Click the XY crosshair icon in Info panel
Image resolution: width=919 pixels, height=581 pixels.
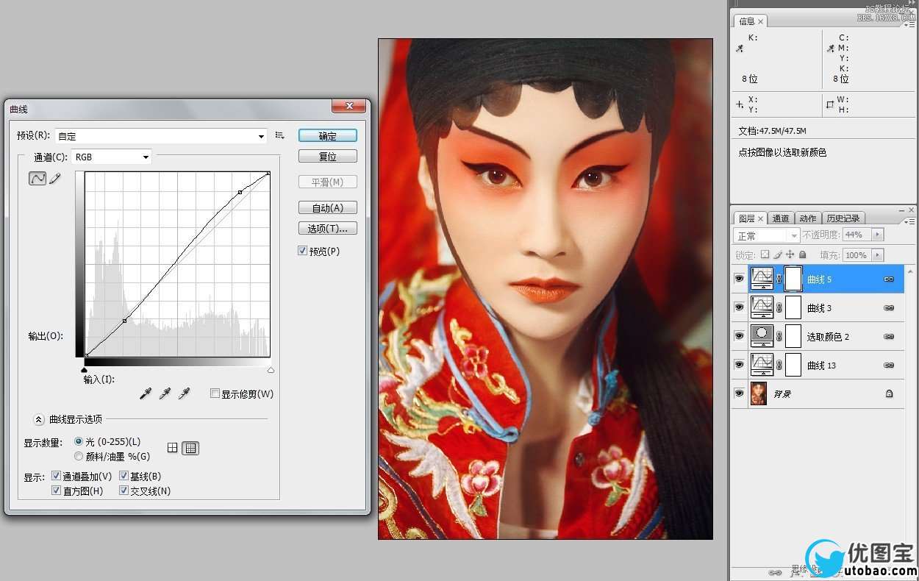coord(740,104)
